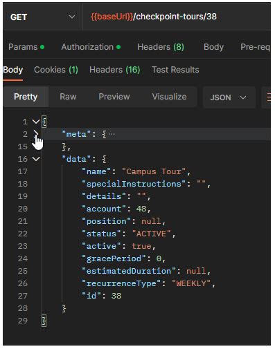This screenshot has height=349, width=275.
Task: Open the Visualize view
Action: 169,97
